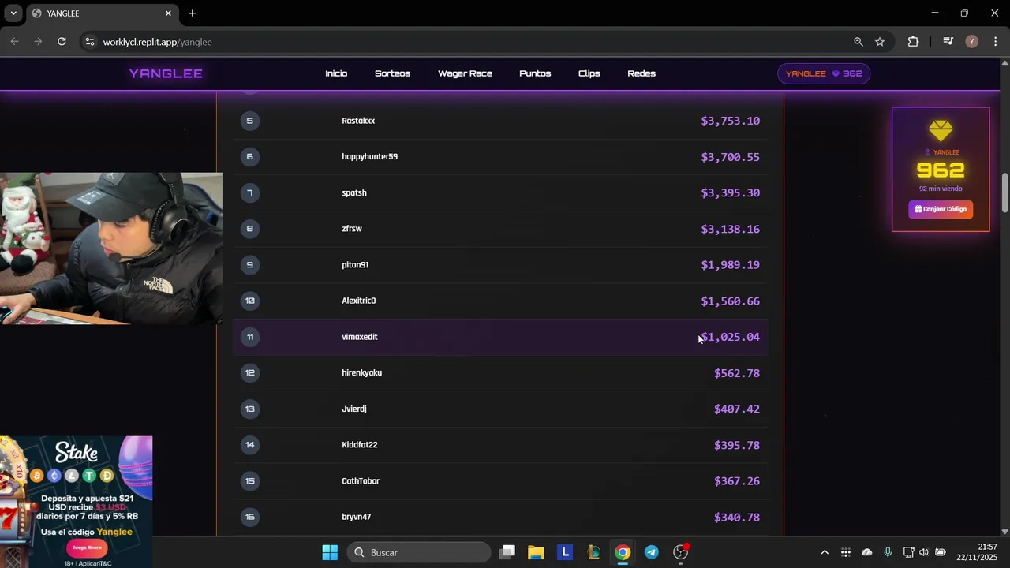The width and height of the screenshot is (1010, 568).
Task: Open the Redes menu item
Action: tap(642, 73)
